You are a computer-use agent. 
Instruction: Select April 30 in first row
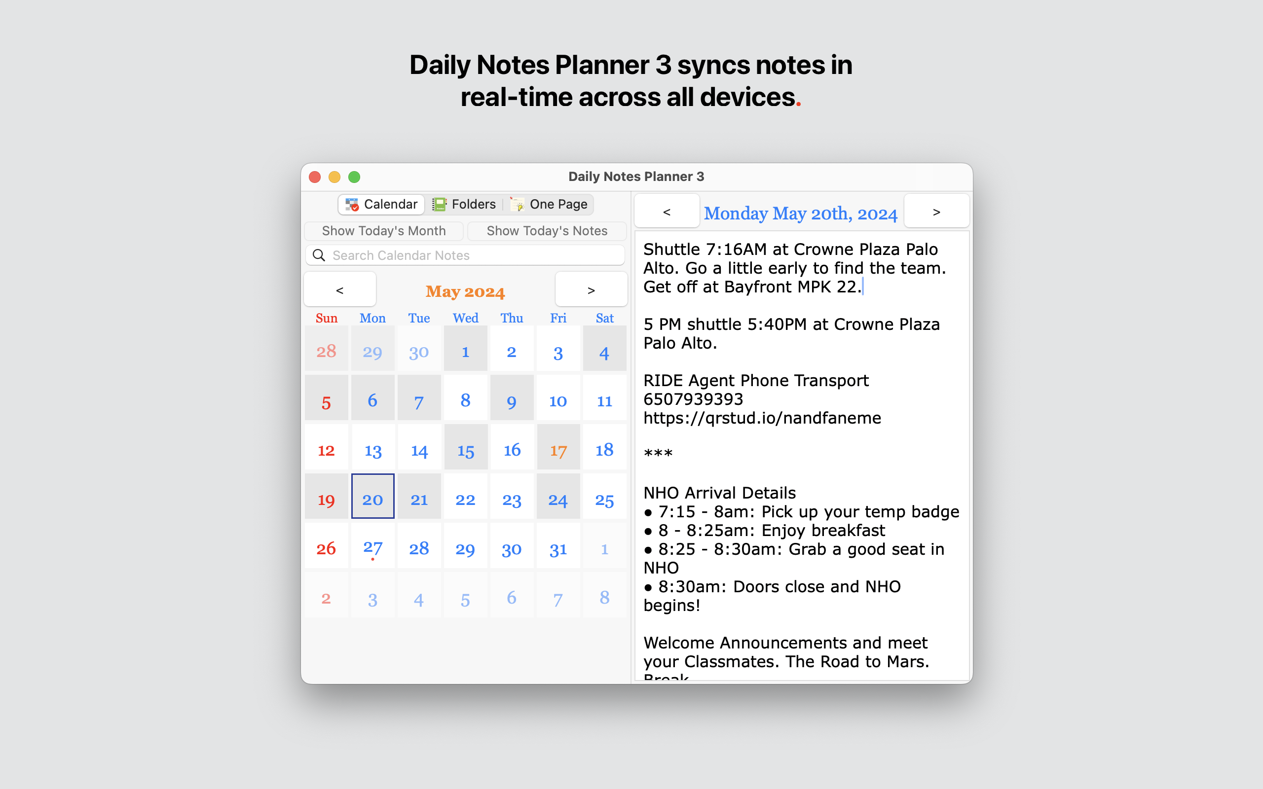click(419, 349)
